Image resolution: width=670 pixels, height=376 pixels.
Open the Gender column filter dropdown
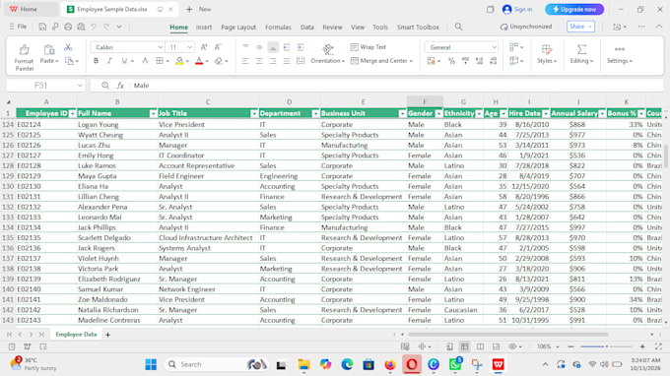438,113
